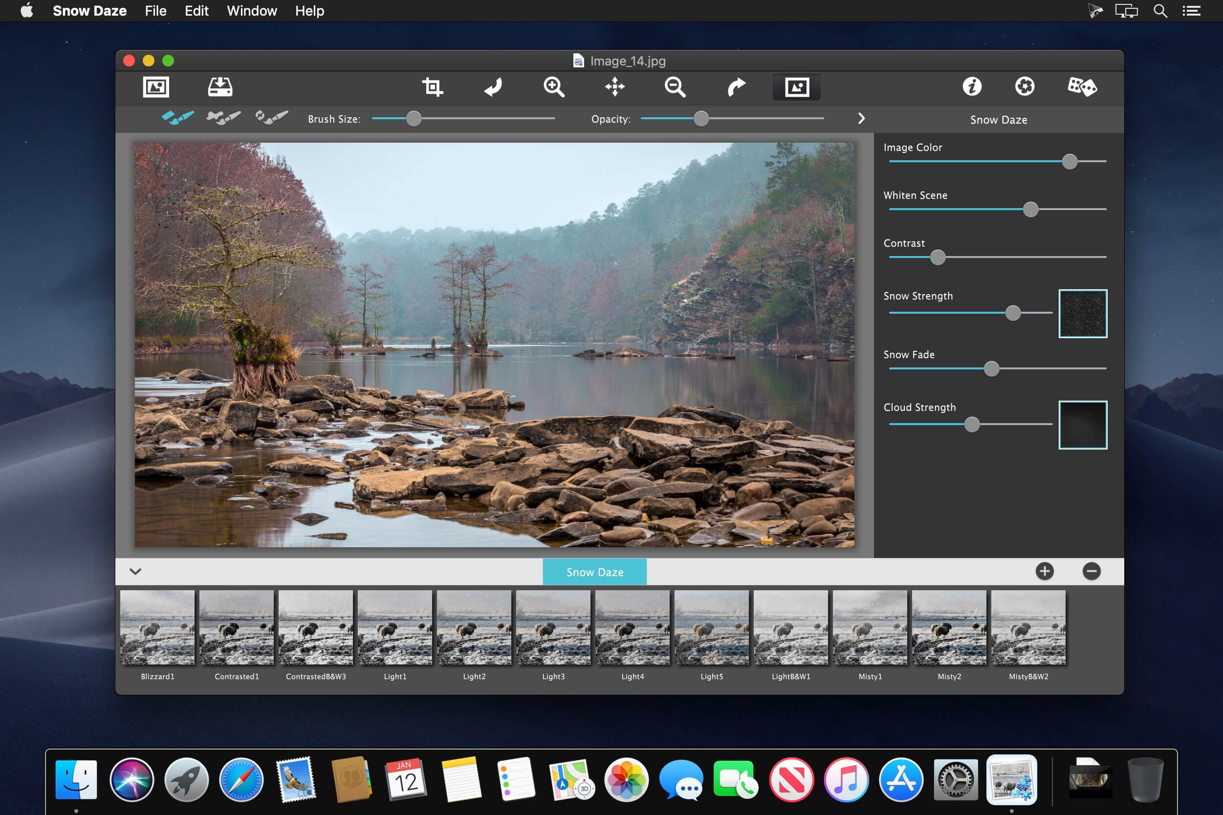Screen dimensions: 1223x815
Task: Remove preset with minus button
Action: (1092, 571)
